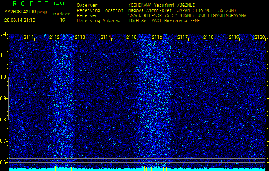
Task: Select the version number 1.0.0f
Action: (59, 3)
